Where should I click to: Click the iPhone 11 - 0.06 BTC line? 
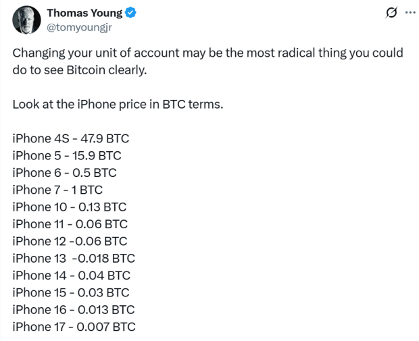[70, 224]
